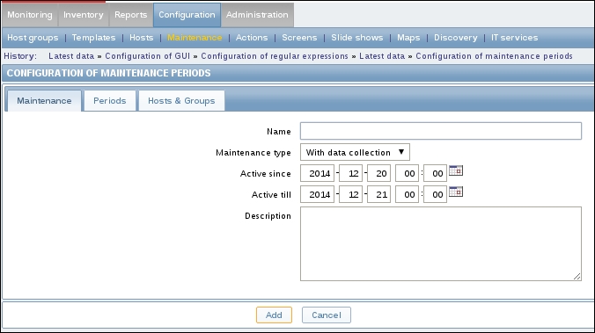595x333 pixels.
Task: Click the Add button
Action: click(x=274, y=315)
